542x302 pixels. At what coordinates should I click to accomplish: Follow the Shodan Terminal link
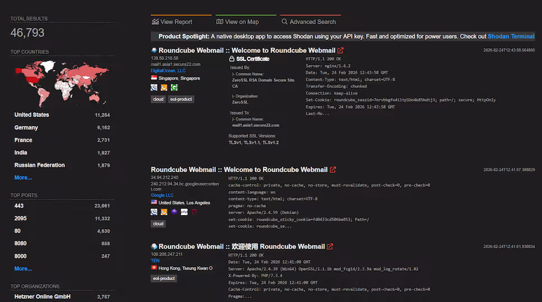(x=511, y=36)
